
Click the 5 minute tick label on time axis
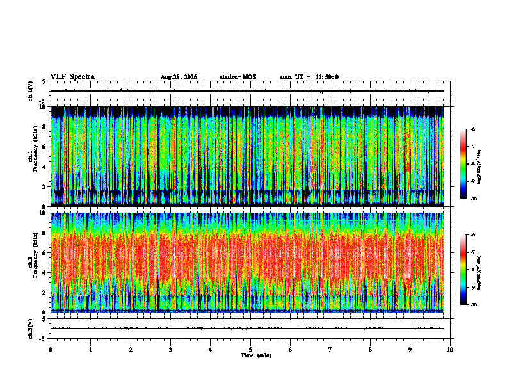tap(250, 350)
